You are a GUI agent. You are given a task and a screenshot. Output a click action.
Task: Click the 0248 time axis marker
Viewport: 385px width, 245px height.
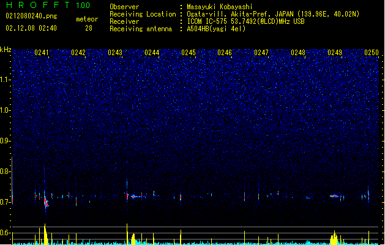pos(298,53)
